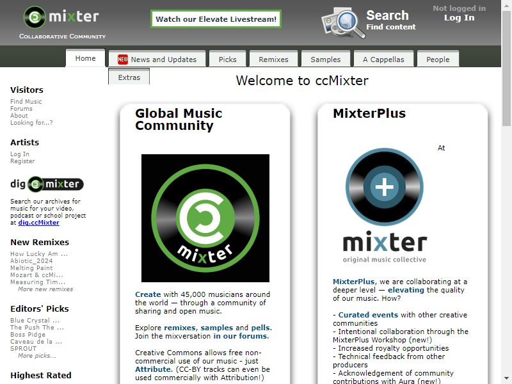The image size is (512, 384).
Task: Open remix How Lucky Am ...
Action: coord(39,253)
